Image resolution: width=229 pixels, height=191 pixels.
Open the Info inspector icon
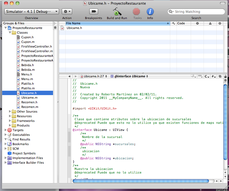(150, 11)
